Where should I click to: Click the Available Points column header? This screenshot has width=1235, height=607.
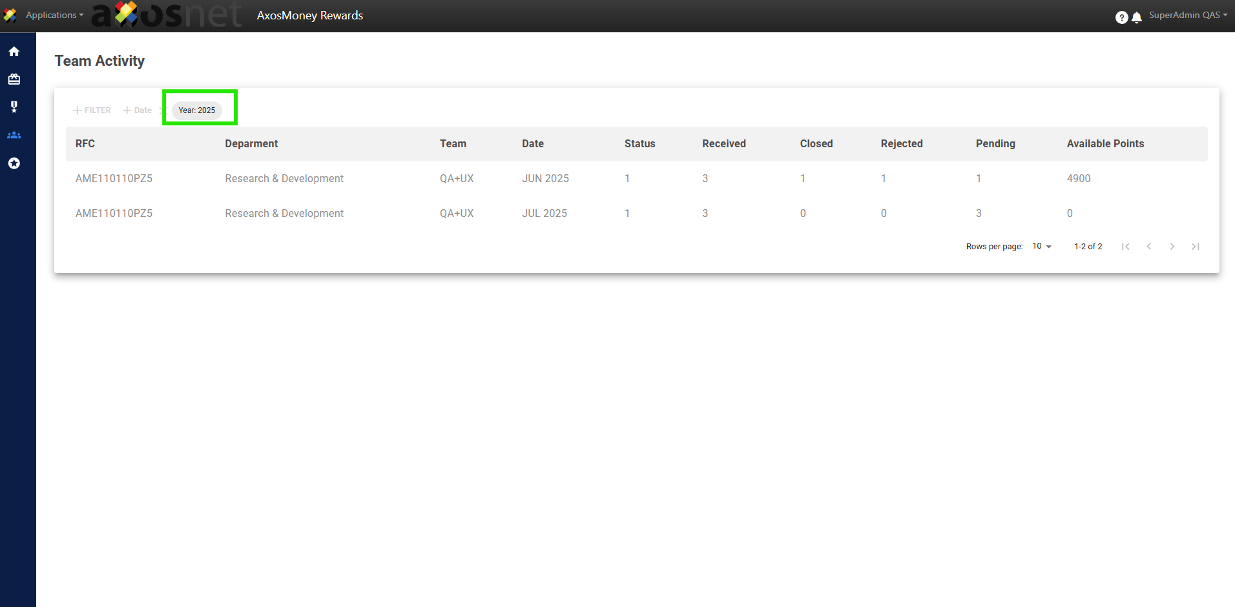[1105, 144]
